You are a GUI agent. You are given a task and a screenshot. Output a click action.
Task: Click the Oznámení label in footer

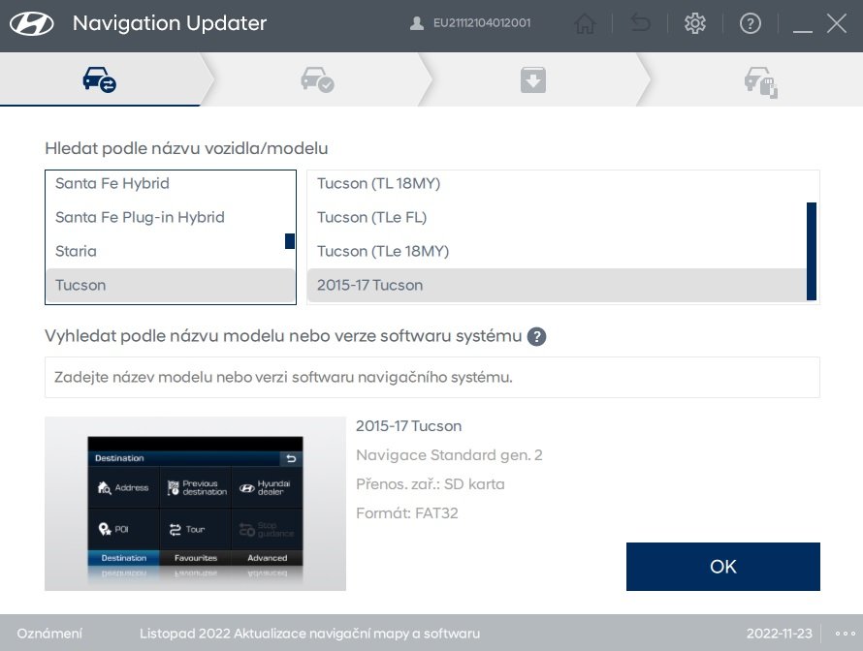[49, 634]
